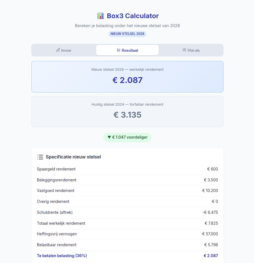Viewport: 254px width, 263px height.
Task: Click the Te betalen belasting (36%) row
Action: (127, 256)
